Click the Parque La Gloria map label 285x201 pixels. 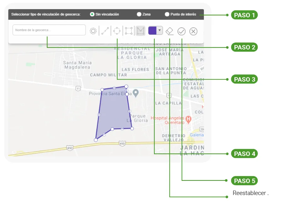tap(137, 118)
